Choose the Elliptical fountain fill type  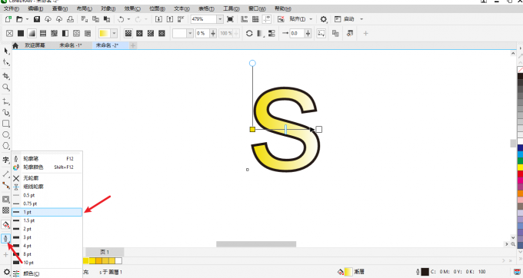pos(139,33)
